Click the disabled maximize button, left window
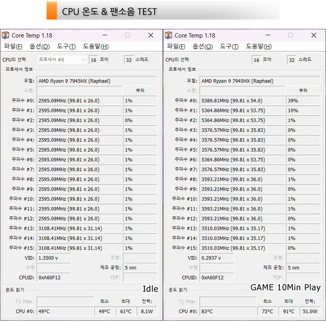 pyautogui.click(x=128, y=35)
